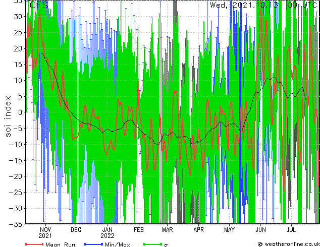Image resolution: width=320 pixels, height=247 pixels.
Task: Click the y-axis value 25
Action: [x=18, y=32]
